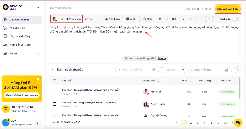Play the audio preview button
The width and height of the screenshot is (246, 129).
click(209, 19)
